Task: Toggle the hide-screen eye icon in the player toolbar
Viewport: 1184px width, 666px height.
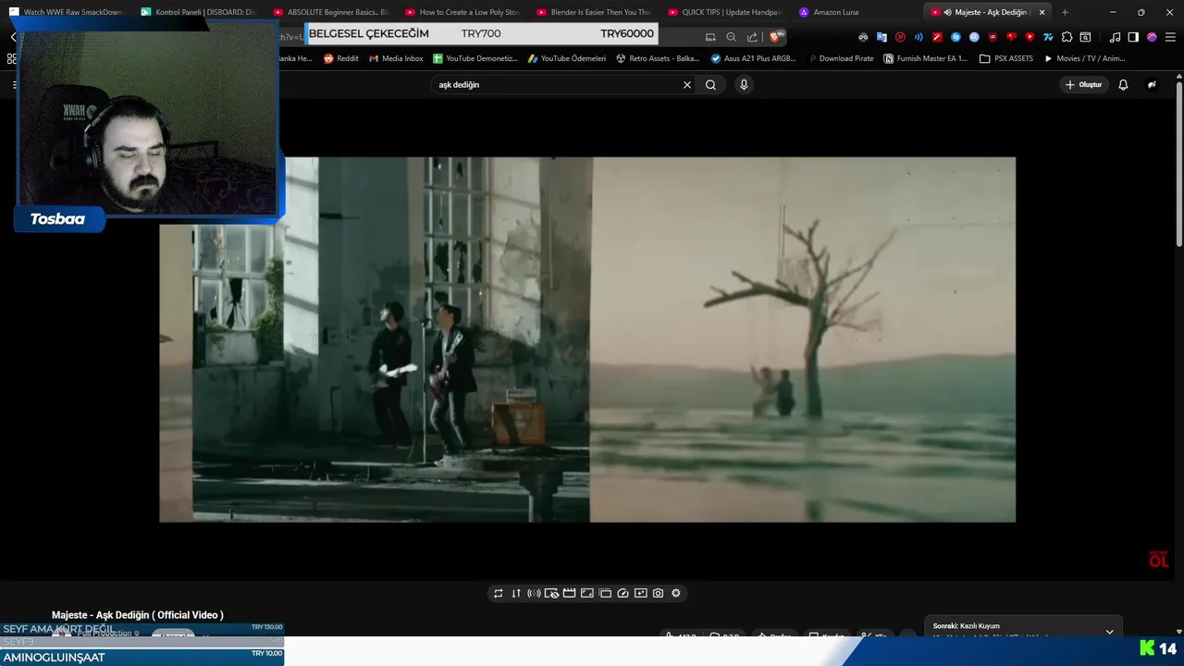Action: pyautogui.click(x=551, y=593)
